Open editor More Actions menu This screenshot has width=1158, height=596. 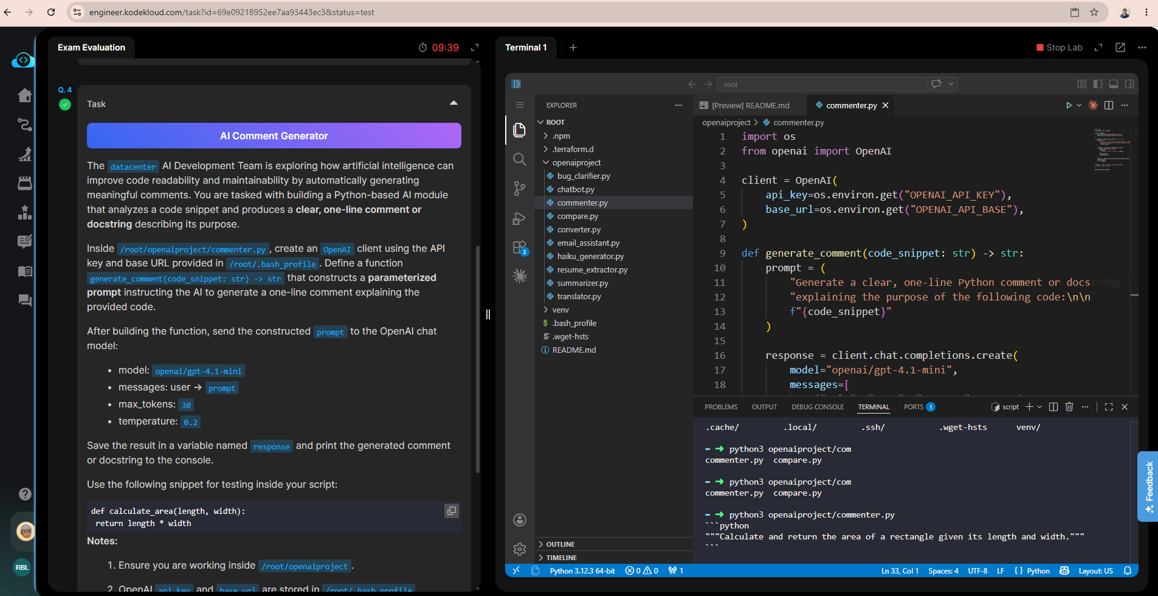pyautogui.click(x=1125, y=105)
